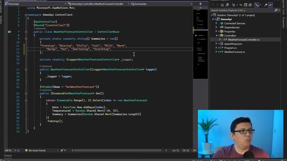Toggle the highlighted nesting view icon
Viewport: 287px width, 161px height.
point(257,5)
